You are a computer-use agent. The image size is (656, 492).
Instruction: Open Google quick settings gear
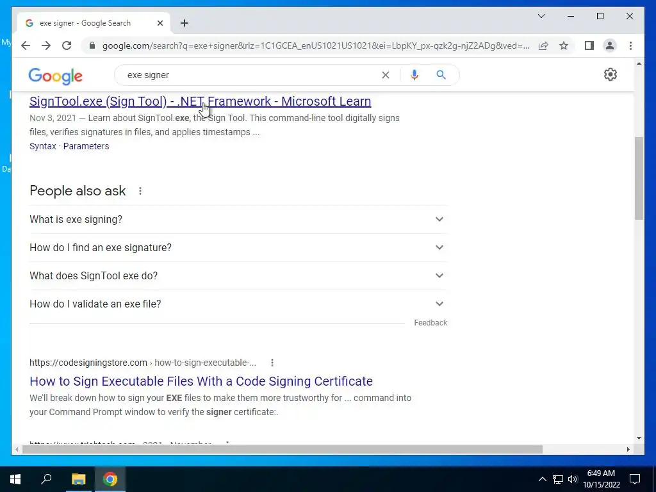(x=611, y=74)
